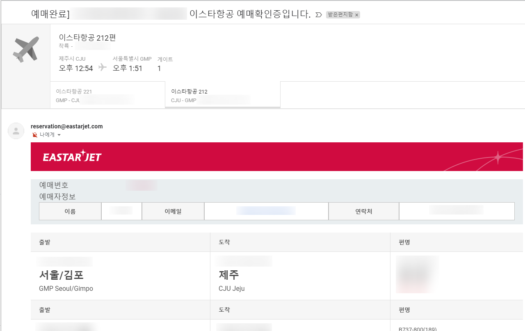Click the CJU Jeju text
Image resolution: width=525 pixels, height=331 pixels.
232,288
